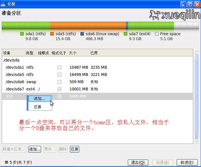
Task: Maximize the 安装 window
Action: click(x=190, y=4)
